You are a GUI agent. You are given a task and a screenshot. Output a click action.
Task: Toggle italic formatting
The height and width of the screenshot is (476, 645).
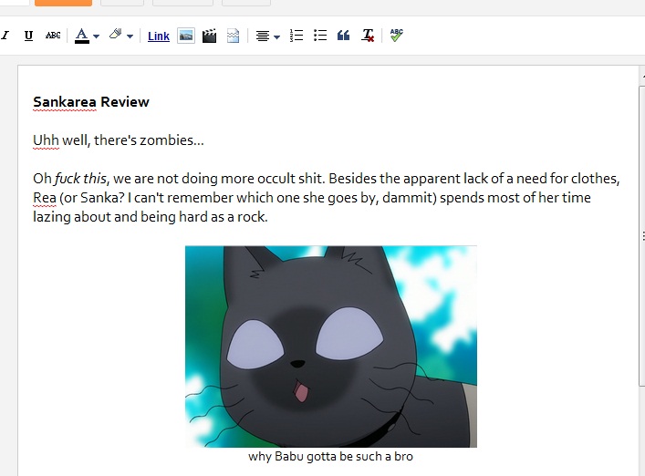pos(5,36)
